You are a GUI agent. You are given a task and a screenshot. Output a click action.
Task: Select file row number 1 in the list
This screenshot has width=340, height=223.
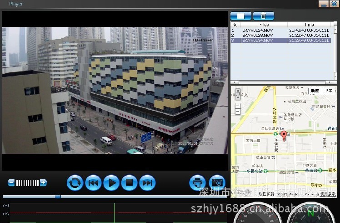281,30
